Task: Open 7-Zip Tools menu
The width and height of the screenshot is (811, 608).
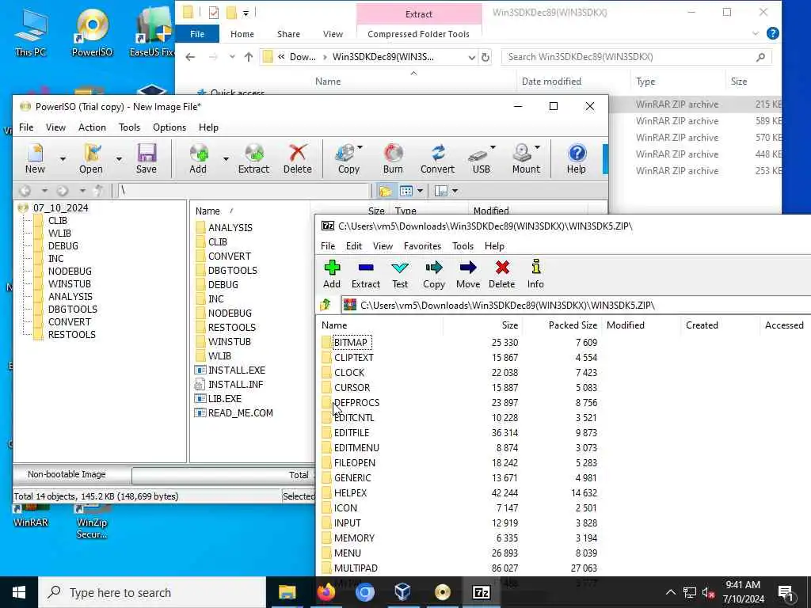Action: pos(463,246)
